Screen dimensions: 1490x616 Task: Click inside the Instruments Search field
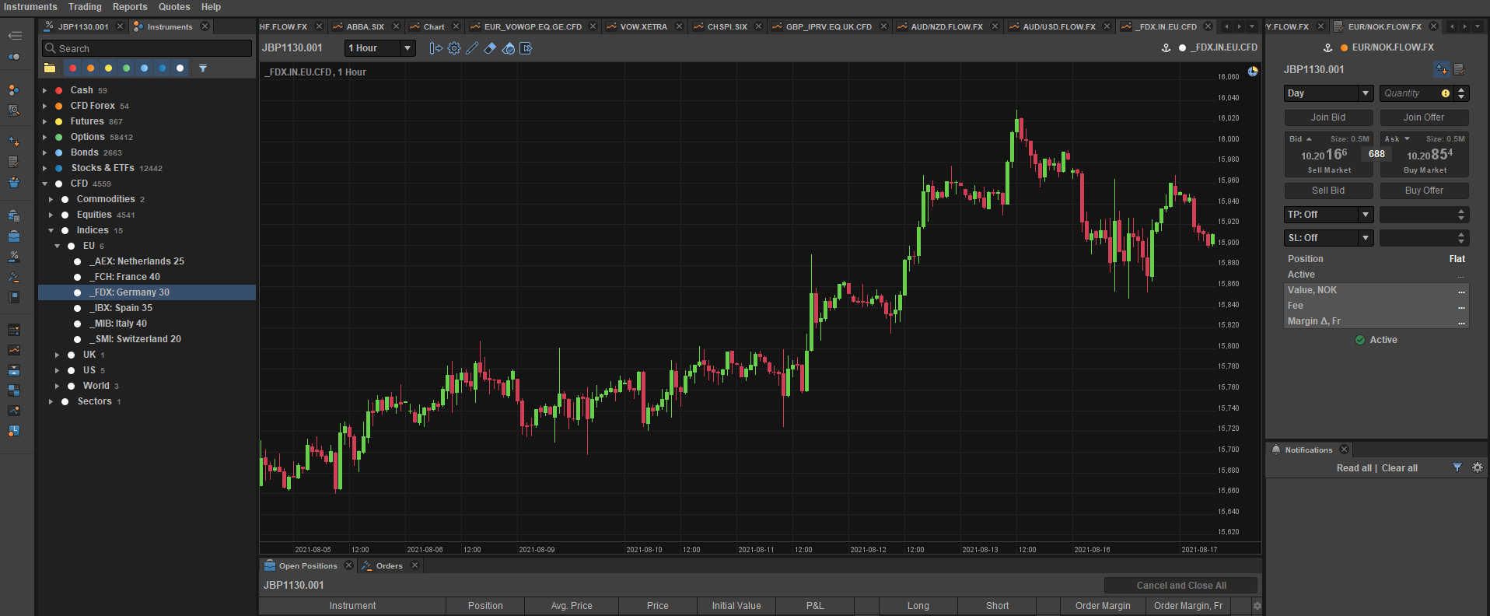click(x=147, y=48)
